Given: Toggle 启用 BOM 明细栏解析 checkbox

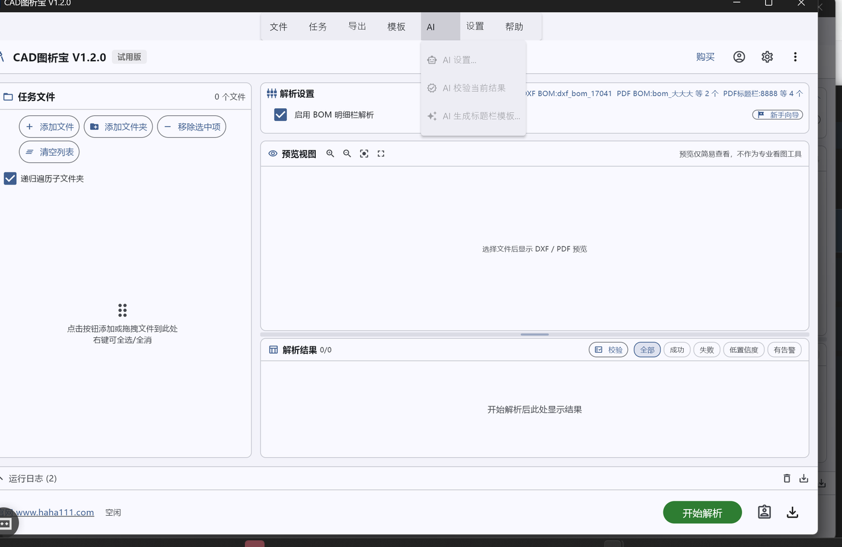Looking at the screenshot, I should (x=280, y=115).
